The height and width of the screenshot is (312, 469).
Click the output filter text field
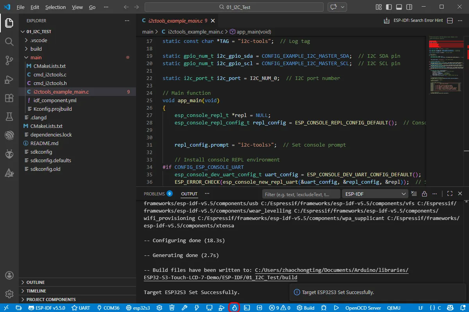click(301, 194)
